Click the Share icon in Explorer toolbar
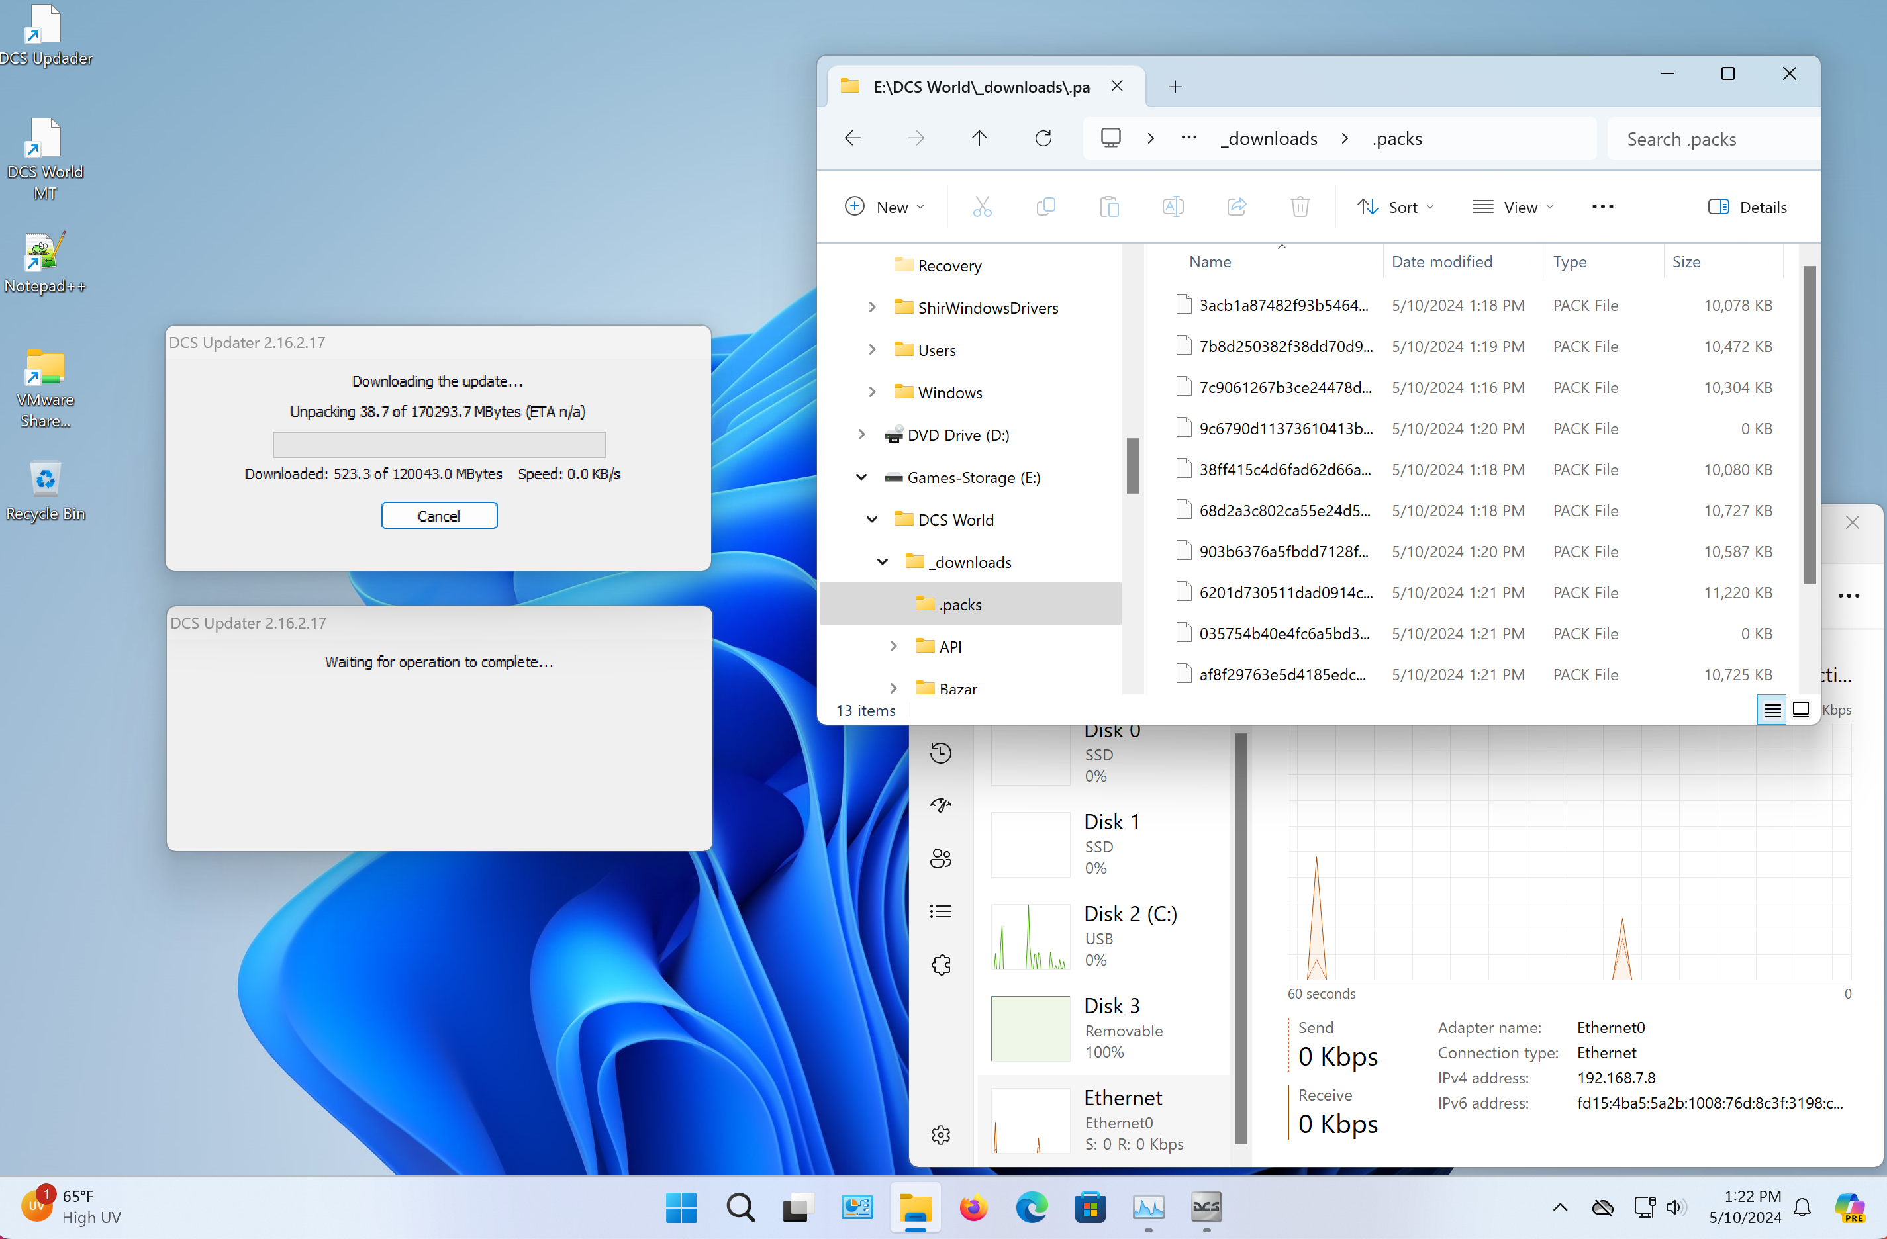Screen dimensions: 1887x1239 click(1237, 207)
